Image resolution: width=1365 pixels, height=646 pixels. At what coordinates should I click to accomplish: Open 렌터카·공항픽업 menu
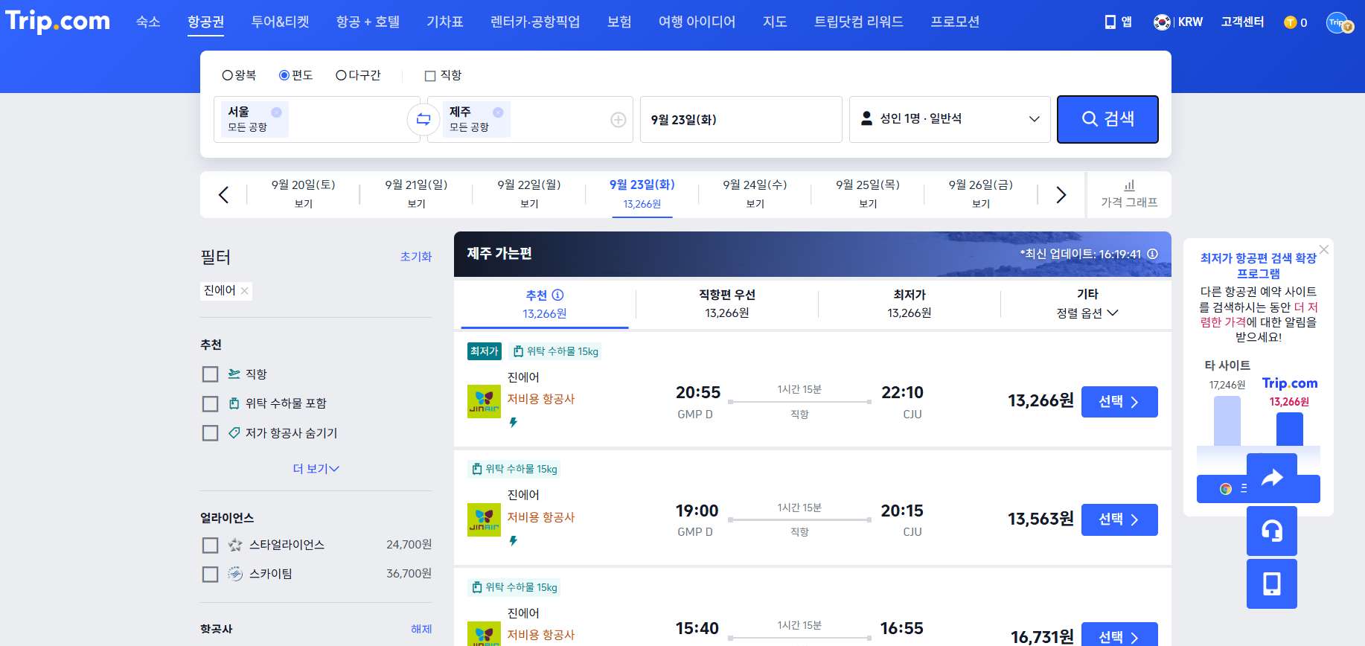[535, 22]
